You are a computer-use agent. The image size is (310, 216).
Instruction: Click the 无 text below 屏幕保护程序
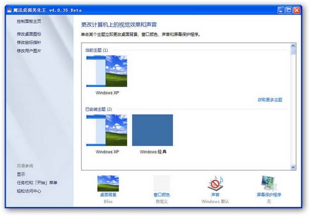click(269, 202)
